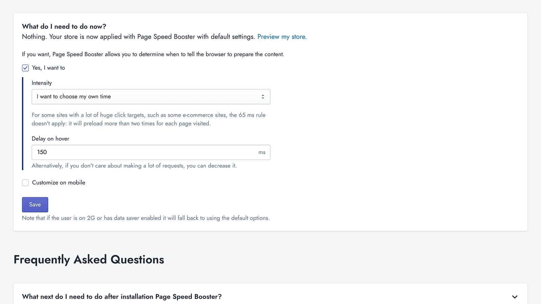Click the "ms" unit label

262,152
